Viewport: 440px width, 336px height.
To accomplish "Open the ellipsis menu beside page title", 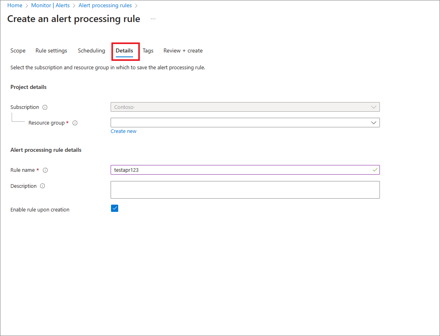I will coord(153,19).
